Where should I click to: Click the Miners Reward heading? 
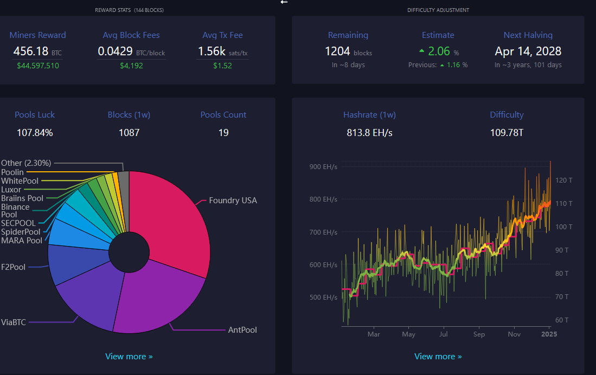click(38, 35)
